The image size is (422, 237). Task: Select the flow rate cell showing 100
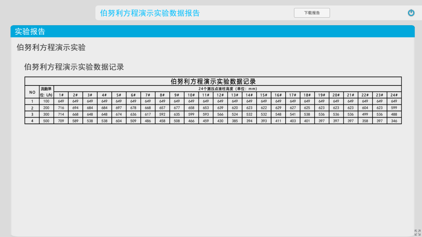[46, 101]
